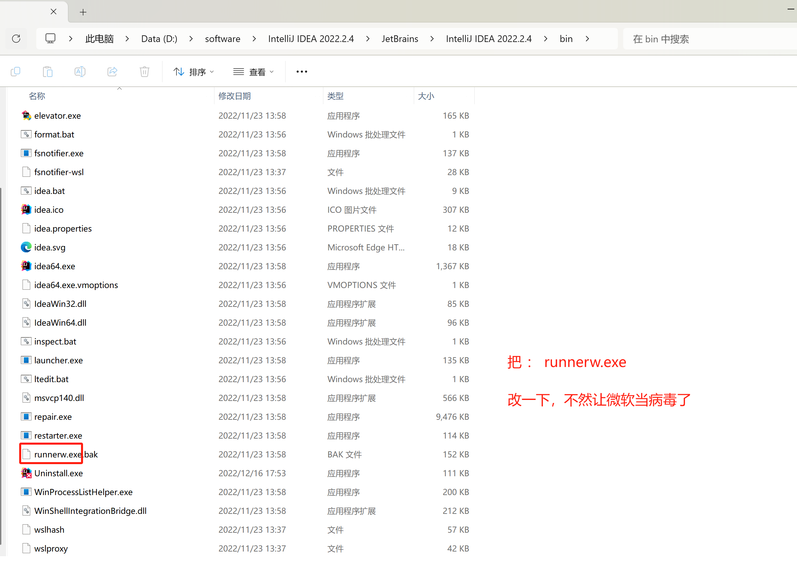Go to software folder in breadcrumb
The width and height of the screenshot is (797, 571).
tap(223, 39)
